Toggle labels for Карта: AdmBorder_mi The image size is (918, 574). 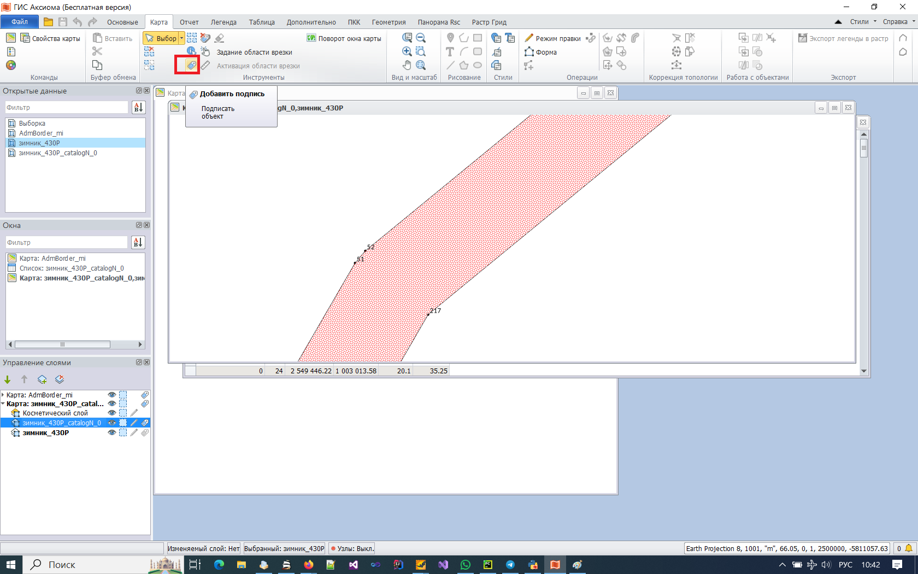tap(145, 395)
